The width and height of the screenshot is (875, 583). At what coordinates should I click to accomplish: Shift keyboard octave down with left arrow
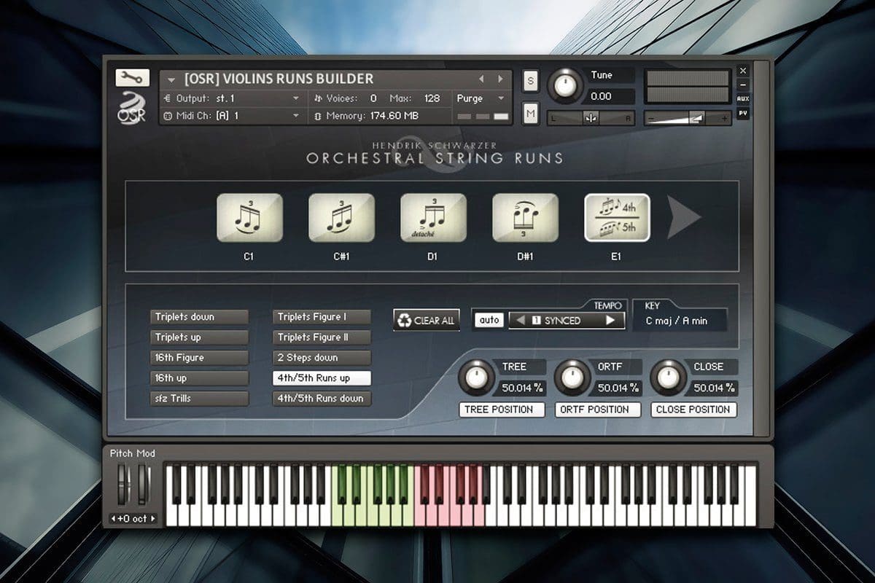point(113,518)
